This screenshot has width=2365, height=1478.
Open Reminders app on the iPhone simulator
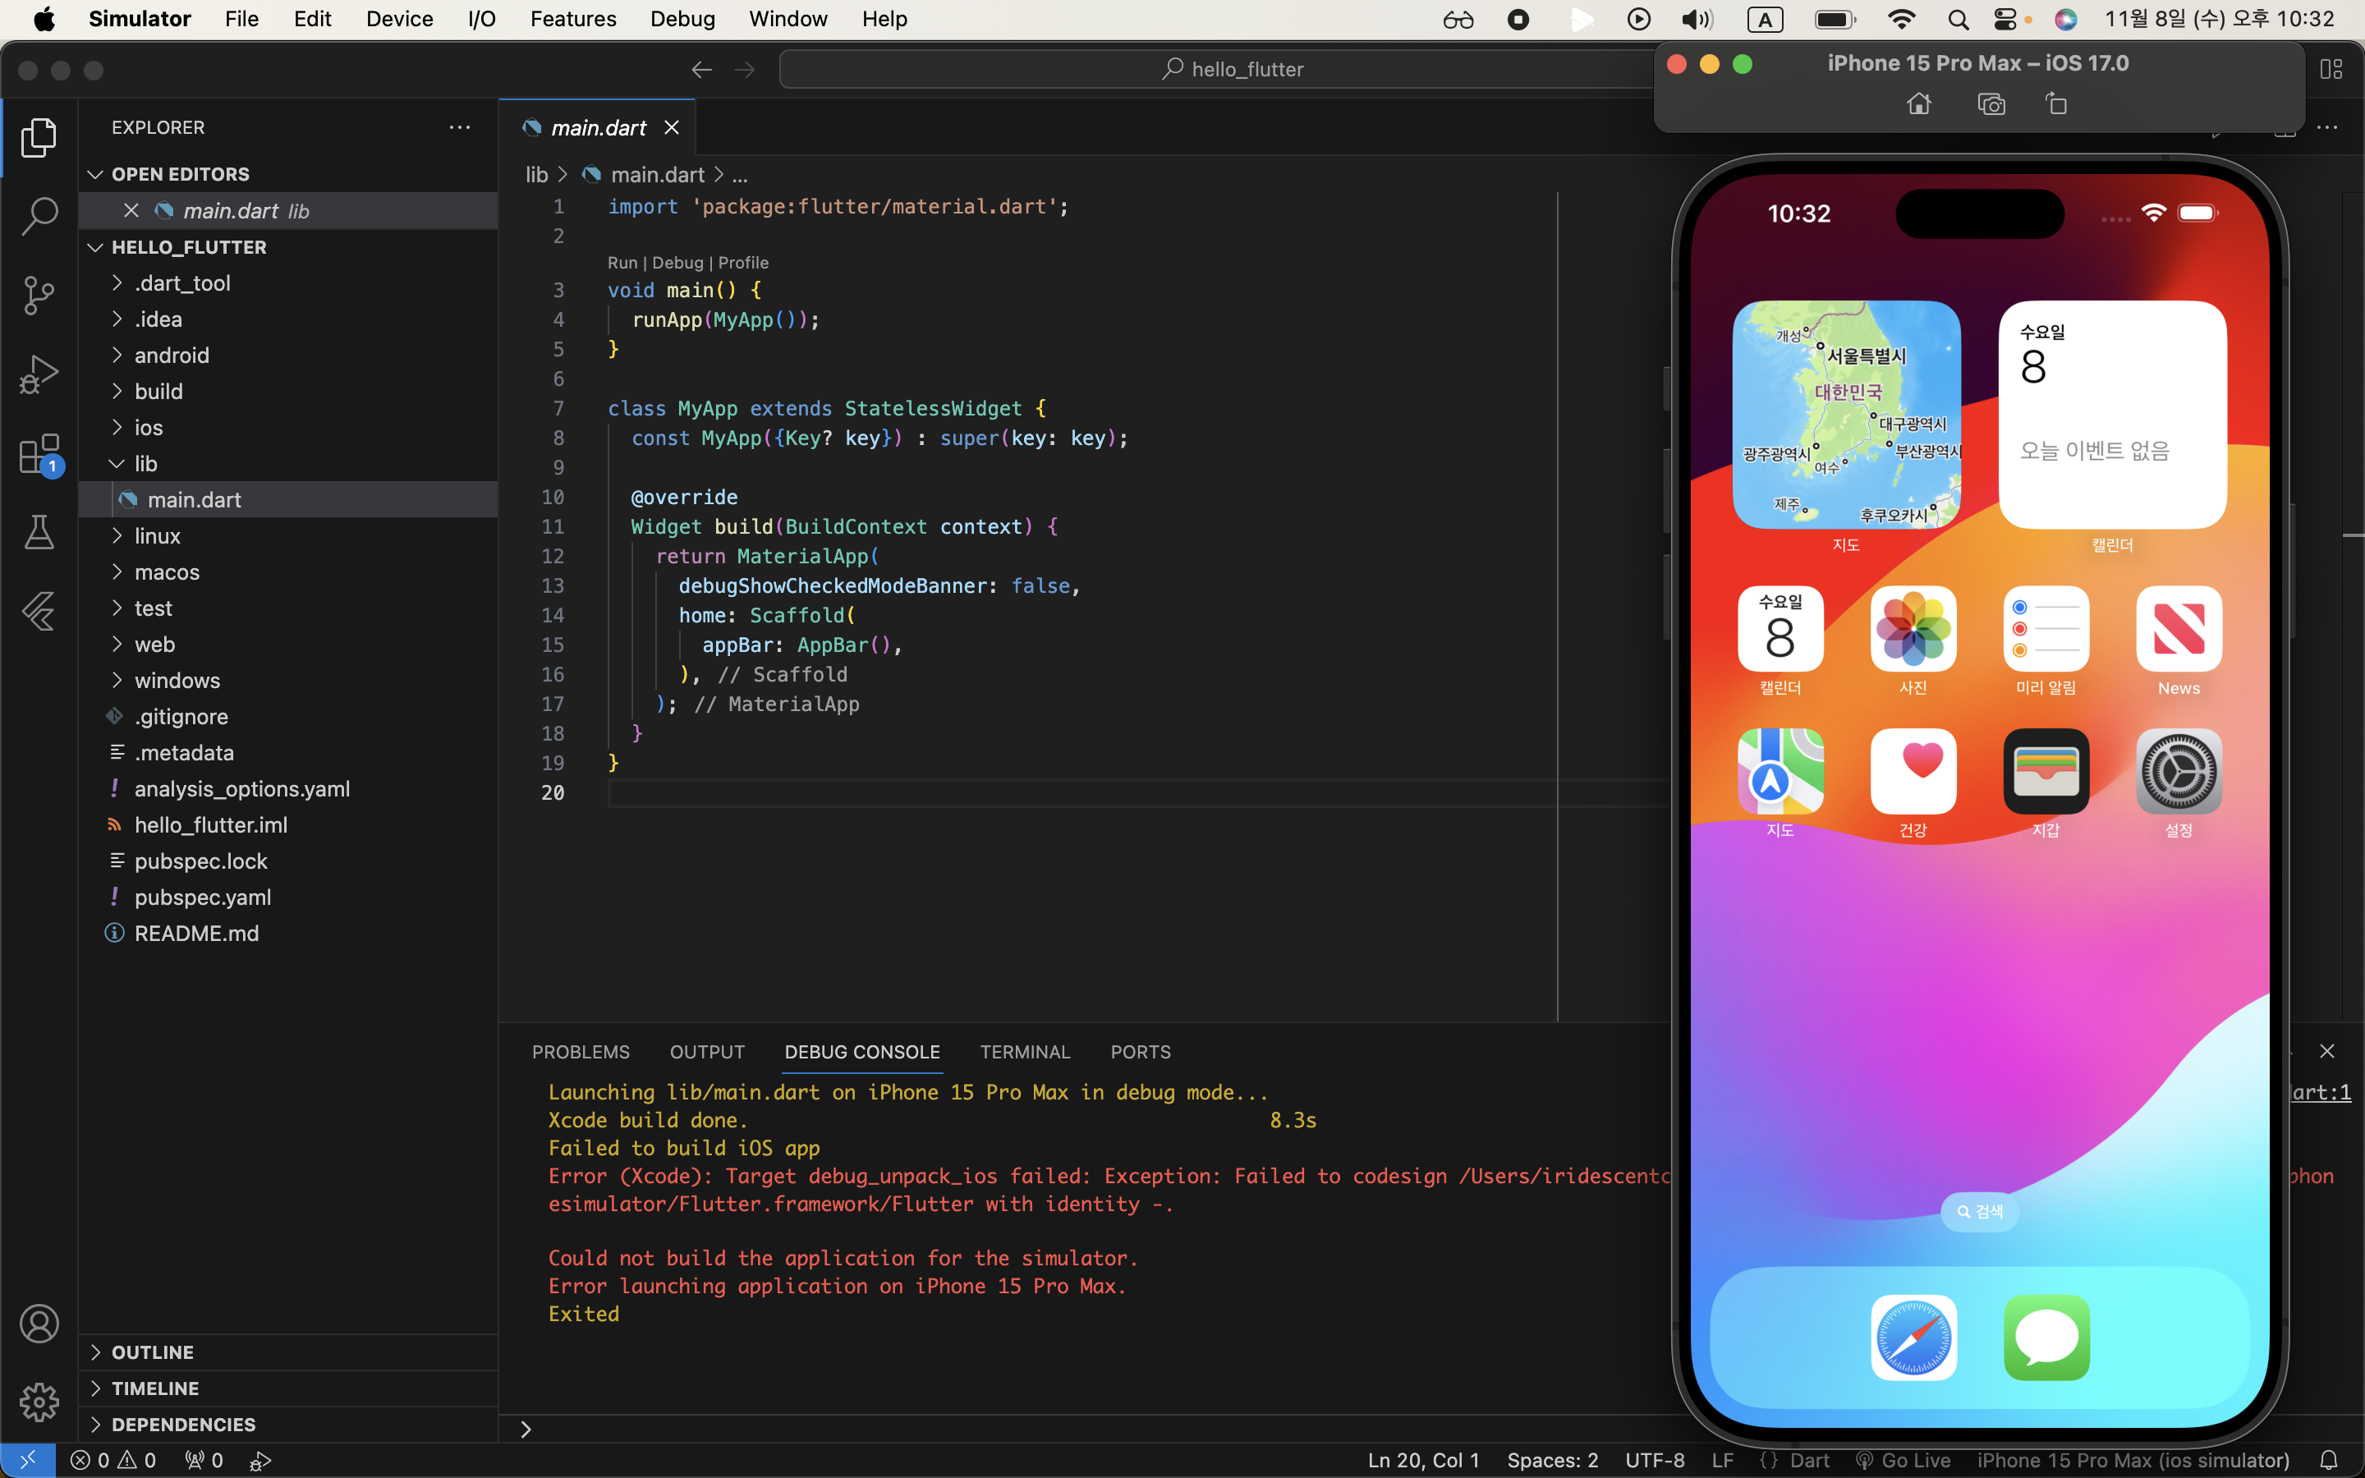click(x=2046, y=628)
